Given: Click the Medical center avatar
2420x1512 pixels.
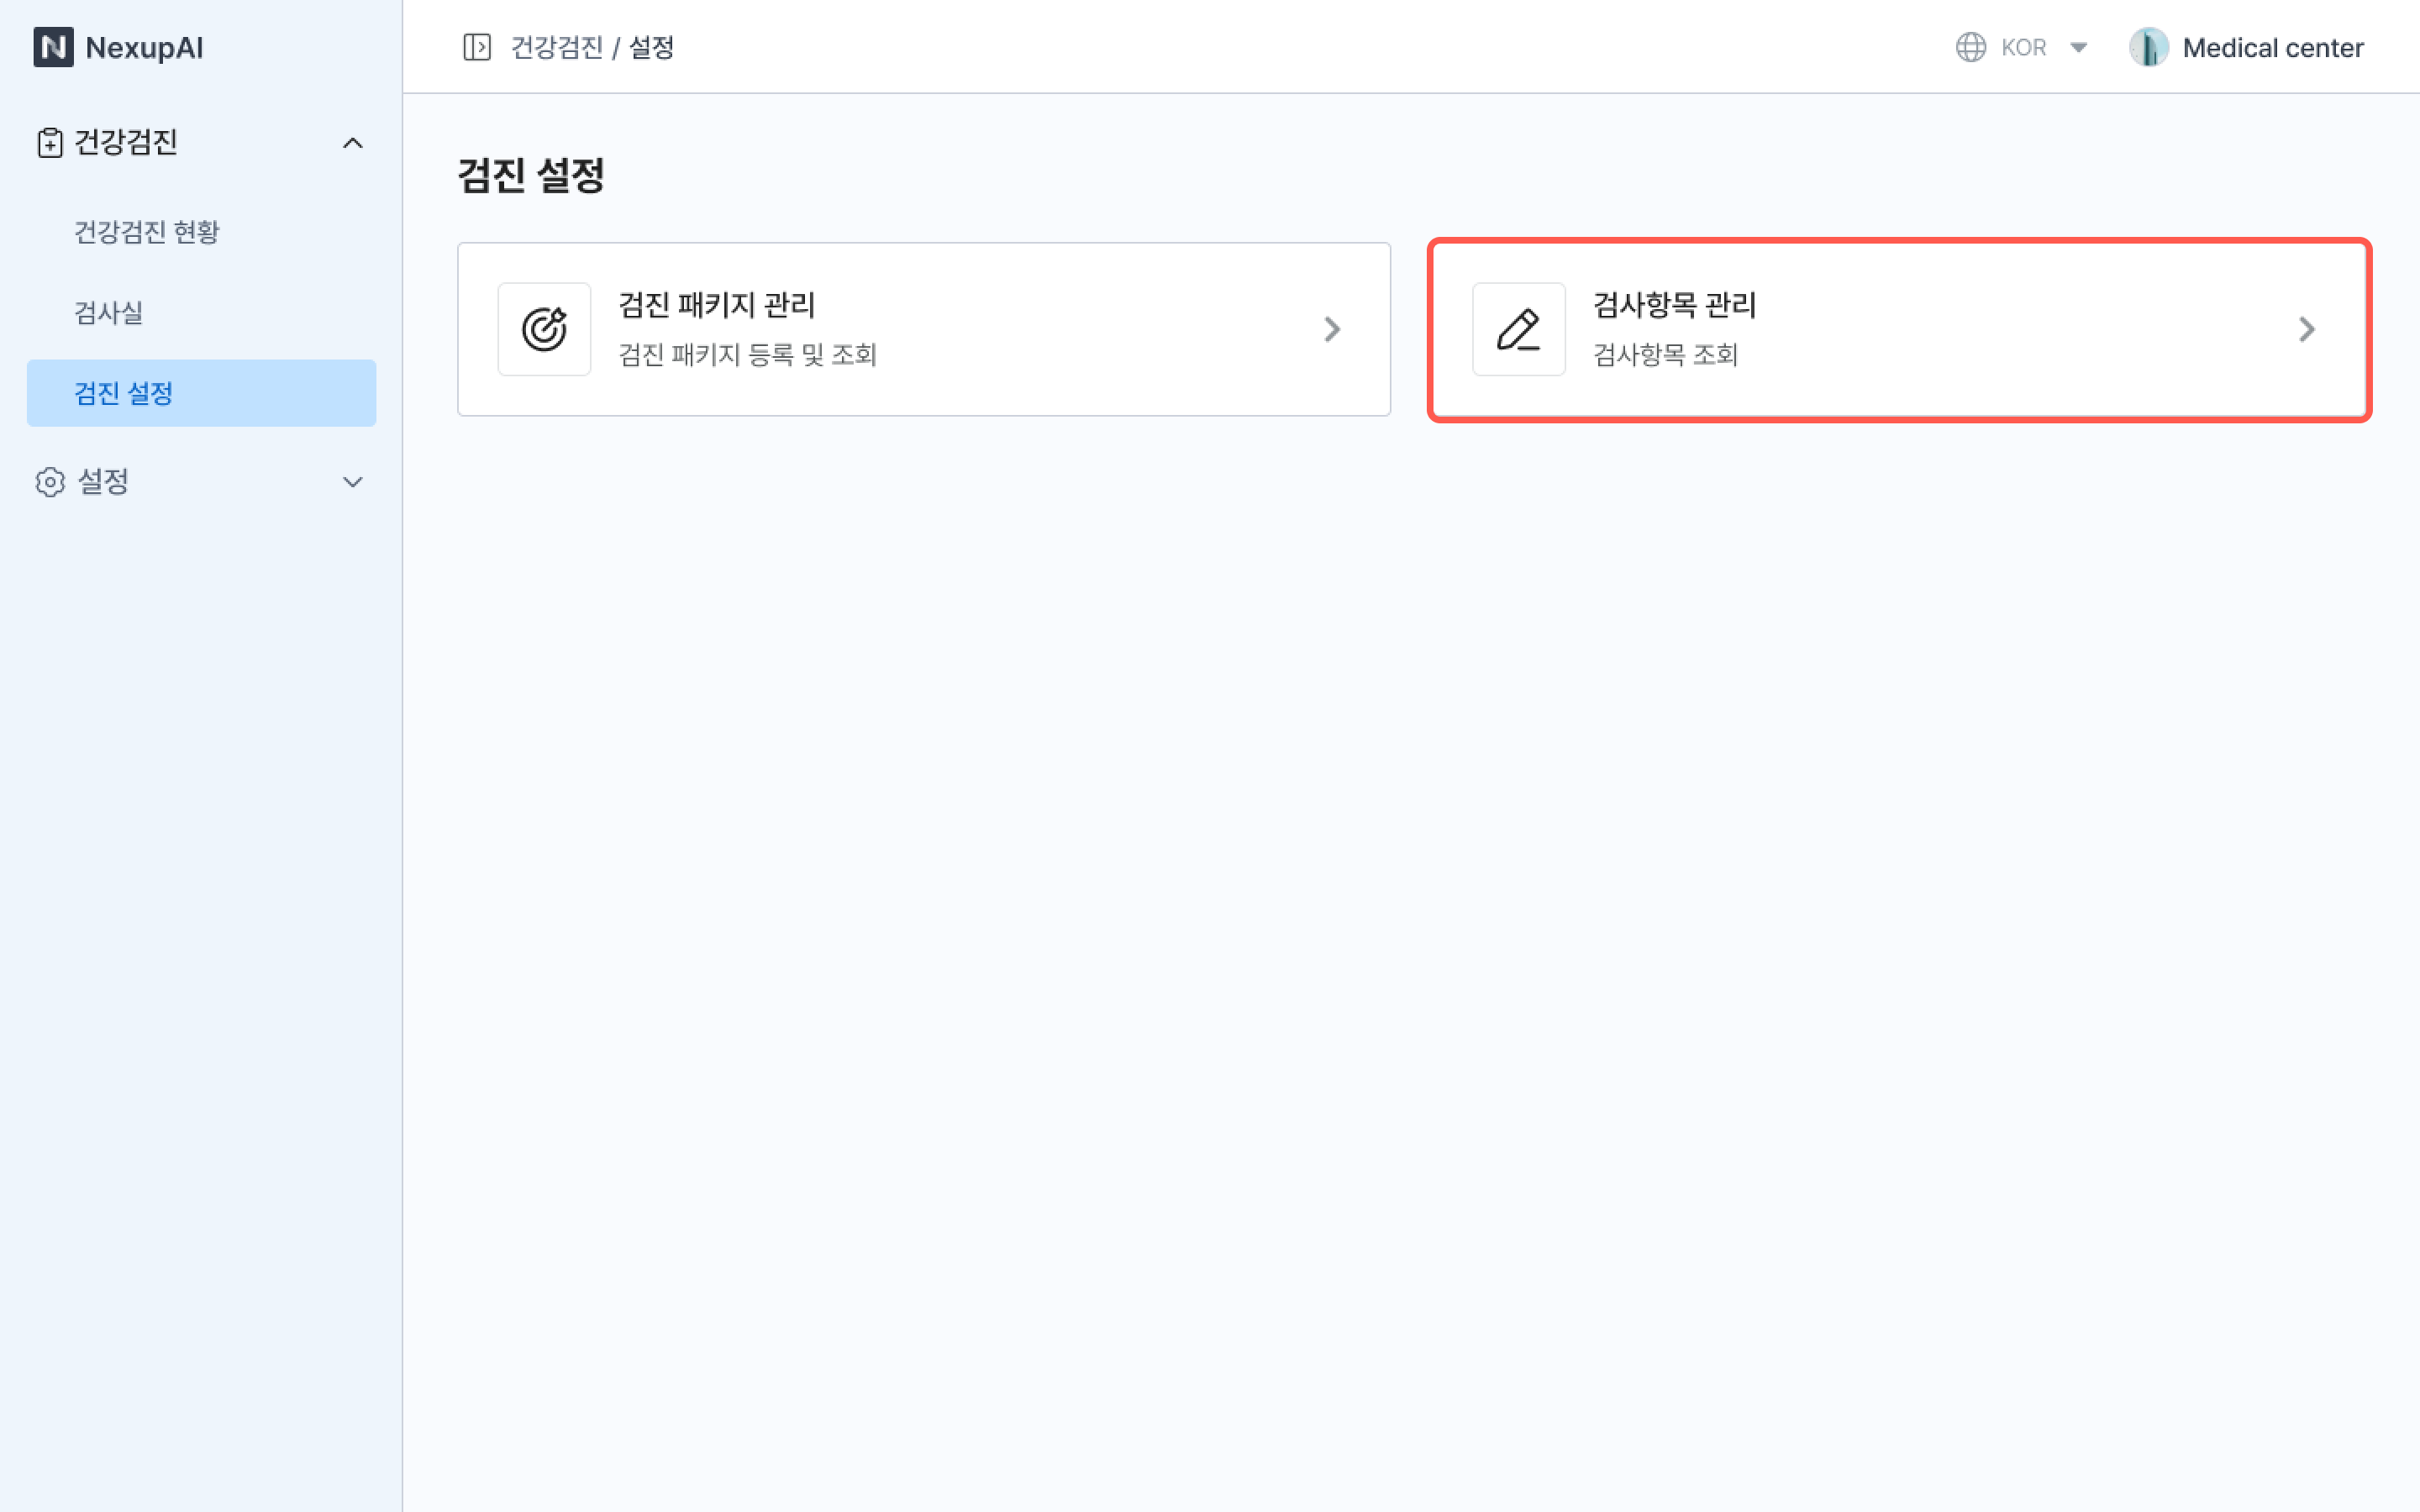Looking at the screenshot, I should click(x=2148, y=47).
